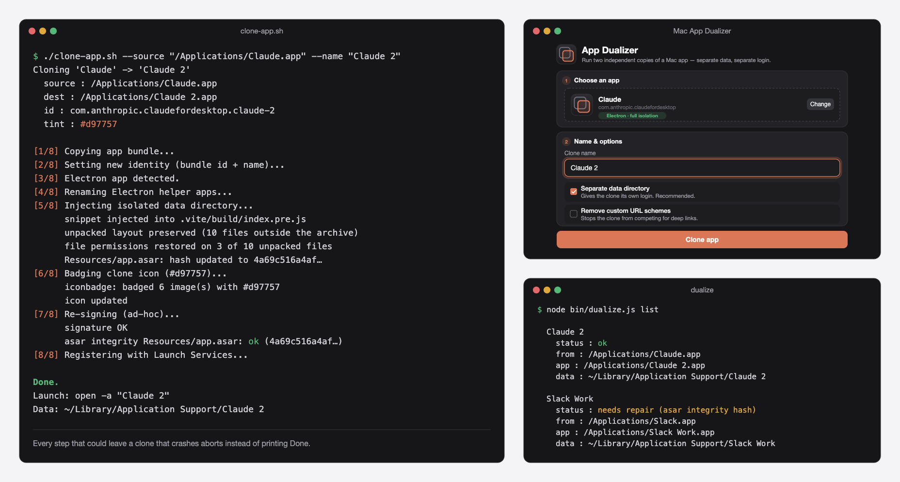Click 'Launch: open -a "Claude 2"' line

point(101,396)
